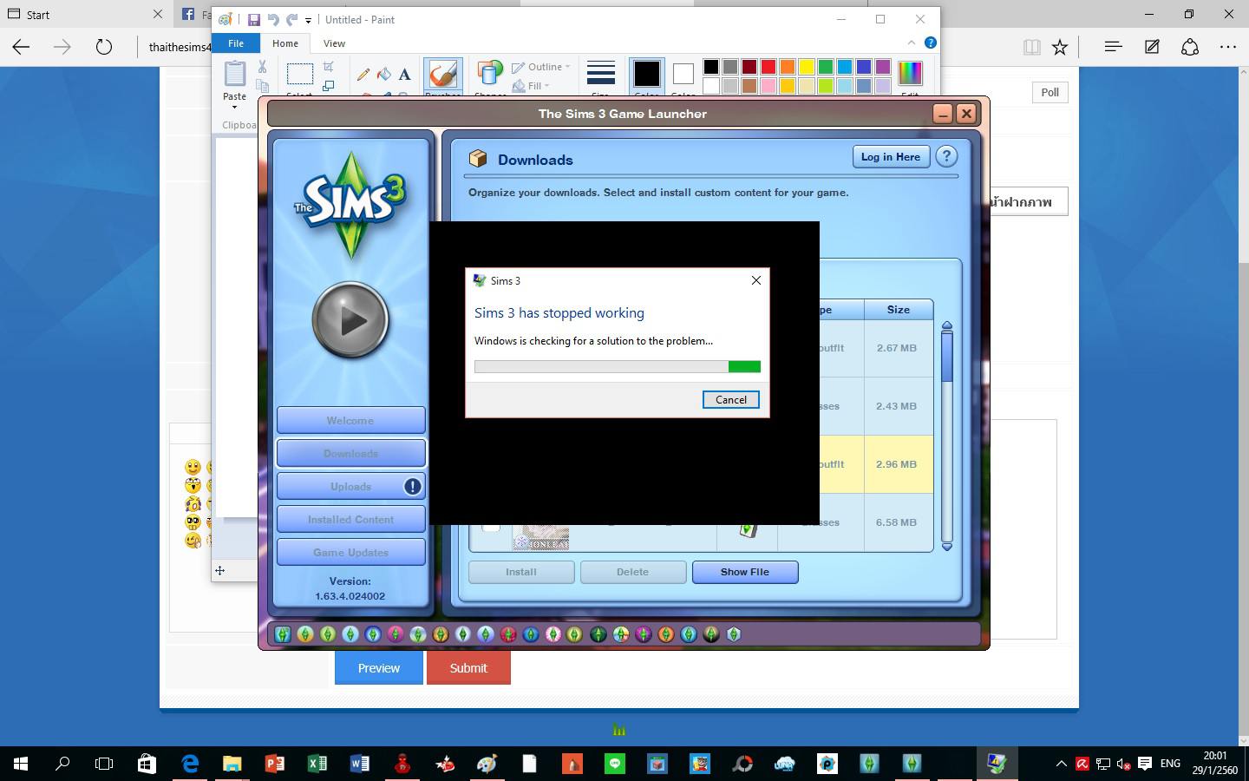This screenshot has height=781, width=1249.
Task: Pick the red color swatch in Paint palette
Action: (x=768, y=67)
